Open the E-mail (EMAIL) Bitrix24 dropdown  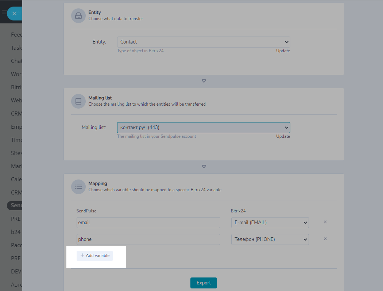click(x=270, y=223)
